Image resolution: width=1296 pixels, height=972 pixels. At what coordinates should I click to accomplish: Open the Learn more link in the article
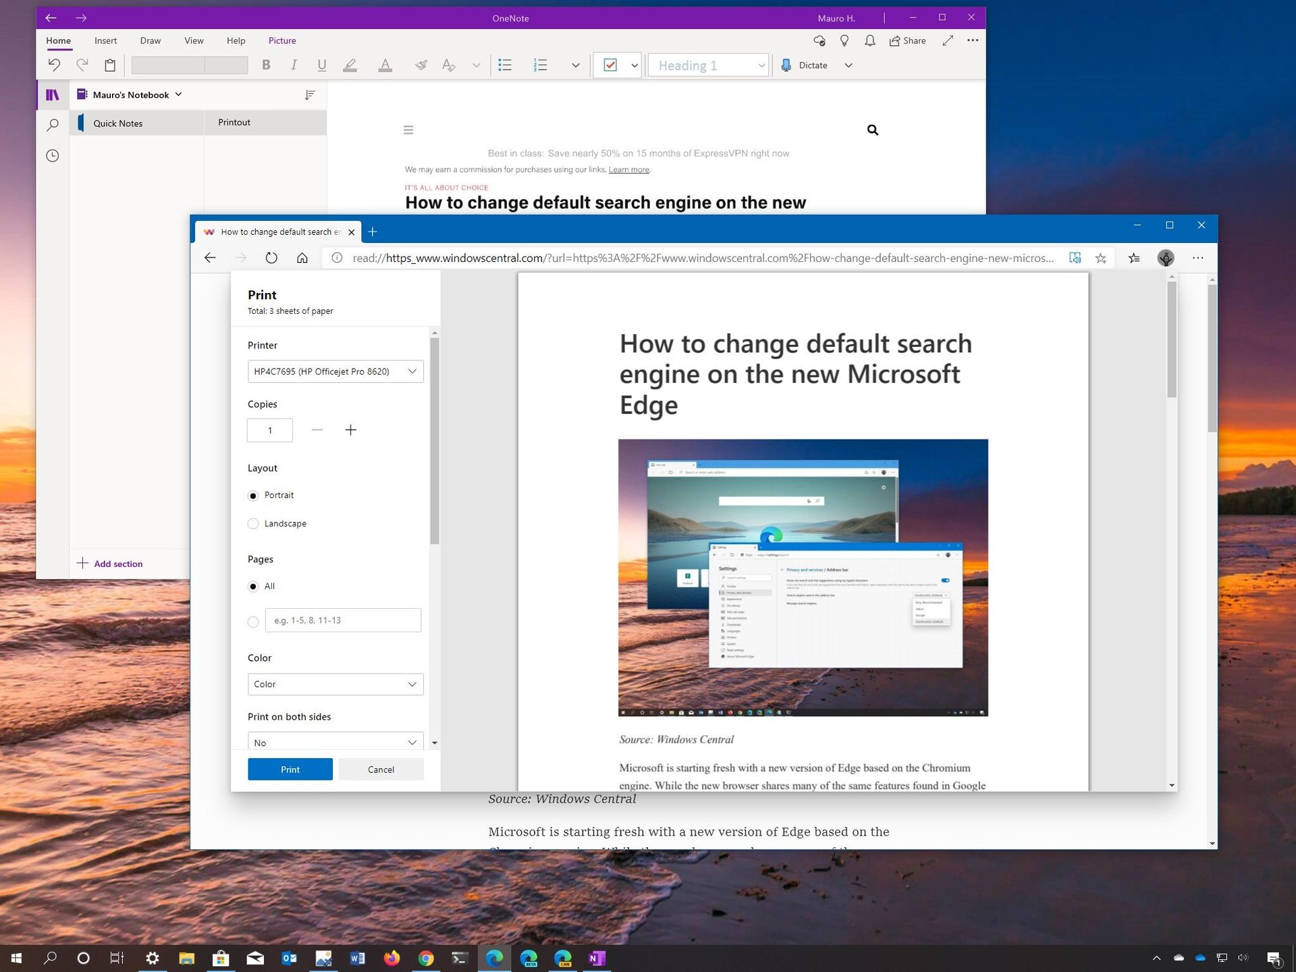pos(628,169)
